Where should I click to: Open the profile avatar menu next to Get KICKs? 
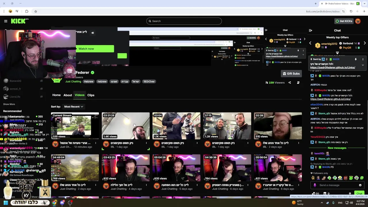358,21
